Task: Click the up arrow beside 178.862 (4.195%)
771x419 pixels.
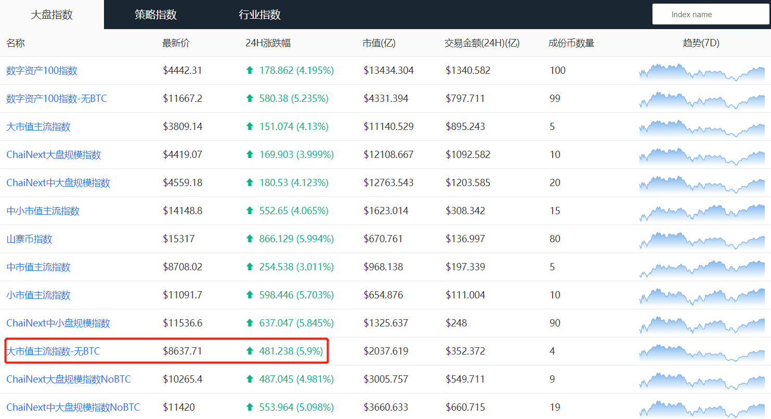Action: point(250,71)
